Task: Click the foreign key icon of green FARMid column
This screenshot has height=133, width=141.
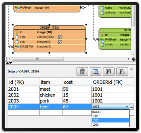Action: tap(102, 40)
